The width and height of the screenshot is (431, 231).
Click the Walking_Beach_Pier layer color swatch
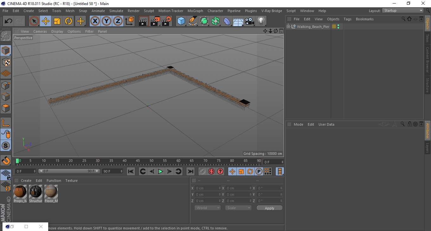click(x=334, y=27)
